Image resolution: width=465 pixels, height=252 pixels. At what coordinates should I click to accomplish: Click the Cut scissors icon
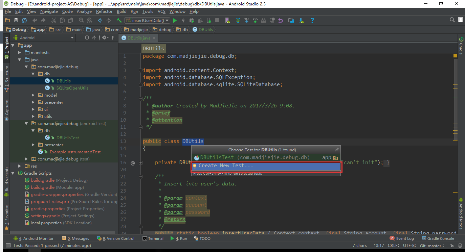tap(54, 20)
